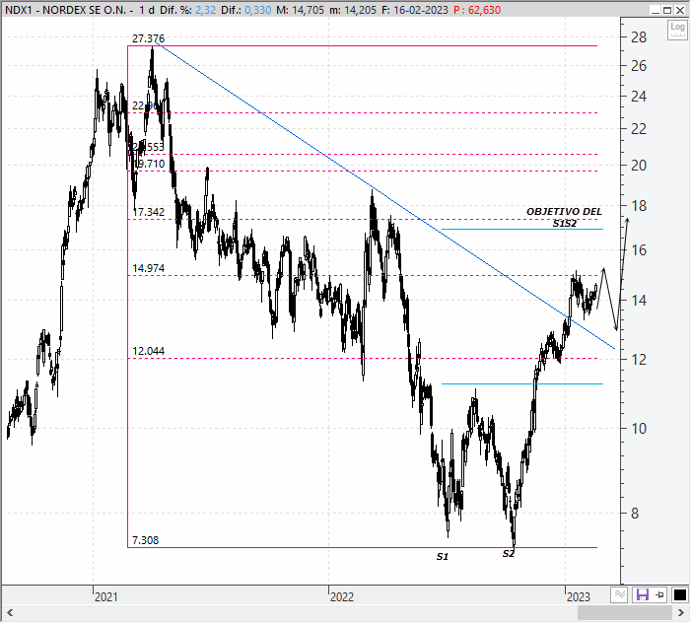This screenshot has height=623, width=691.
Task: Click the pin icon beside the save icon
Action: pos(659,595)
